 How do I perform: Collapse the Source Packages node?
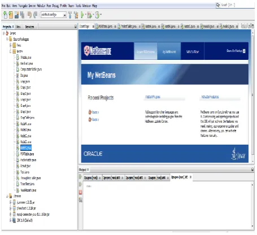[x=7, y=39]
